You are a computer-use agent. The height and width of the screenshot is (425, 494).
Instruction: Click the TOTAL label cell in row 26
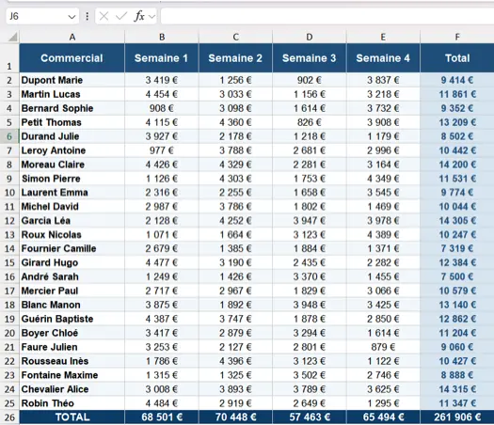pyautogui.click(x=72, y=417)
